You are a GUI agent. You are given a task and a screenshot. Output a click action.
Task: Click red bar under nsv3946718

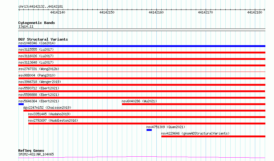tap(142, 85)
